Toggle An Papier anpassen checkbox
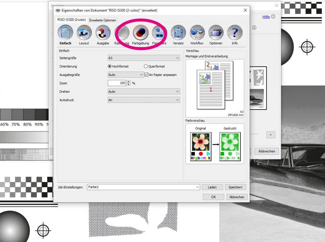 pyautogui.click(x=146, y=75)
